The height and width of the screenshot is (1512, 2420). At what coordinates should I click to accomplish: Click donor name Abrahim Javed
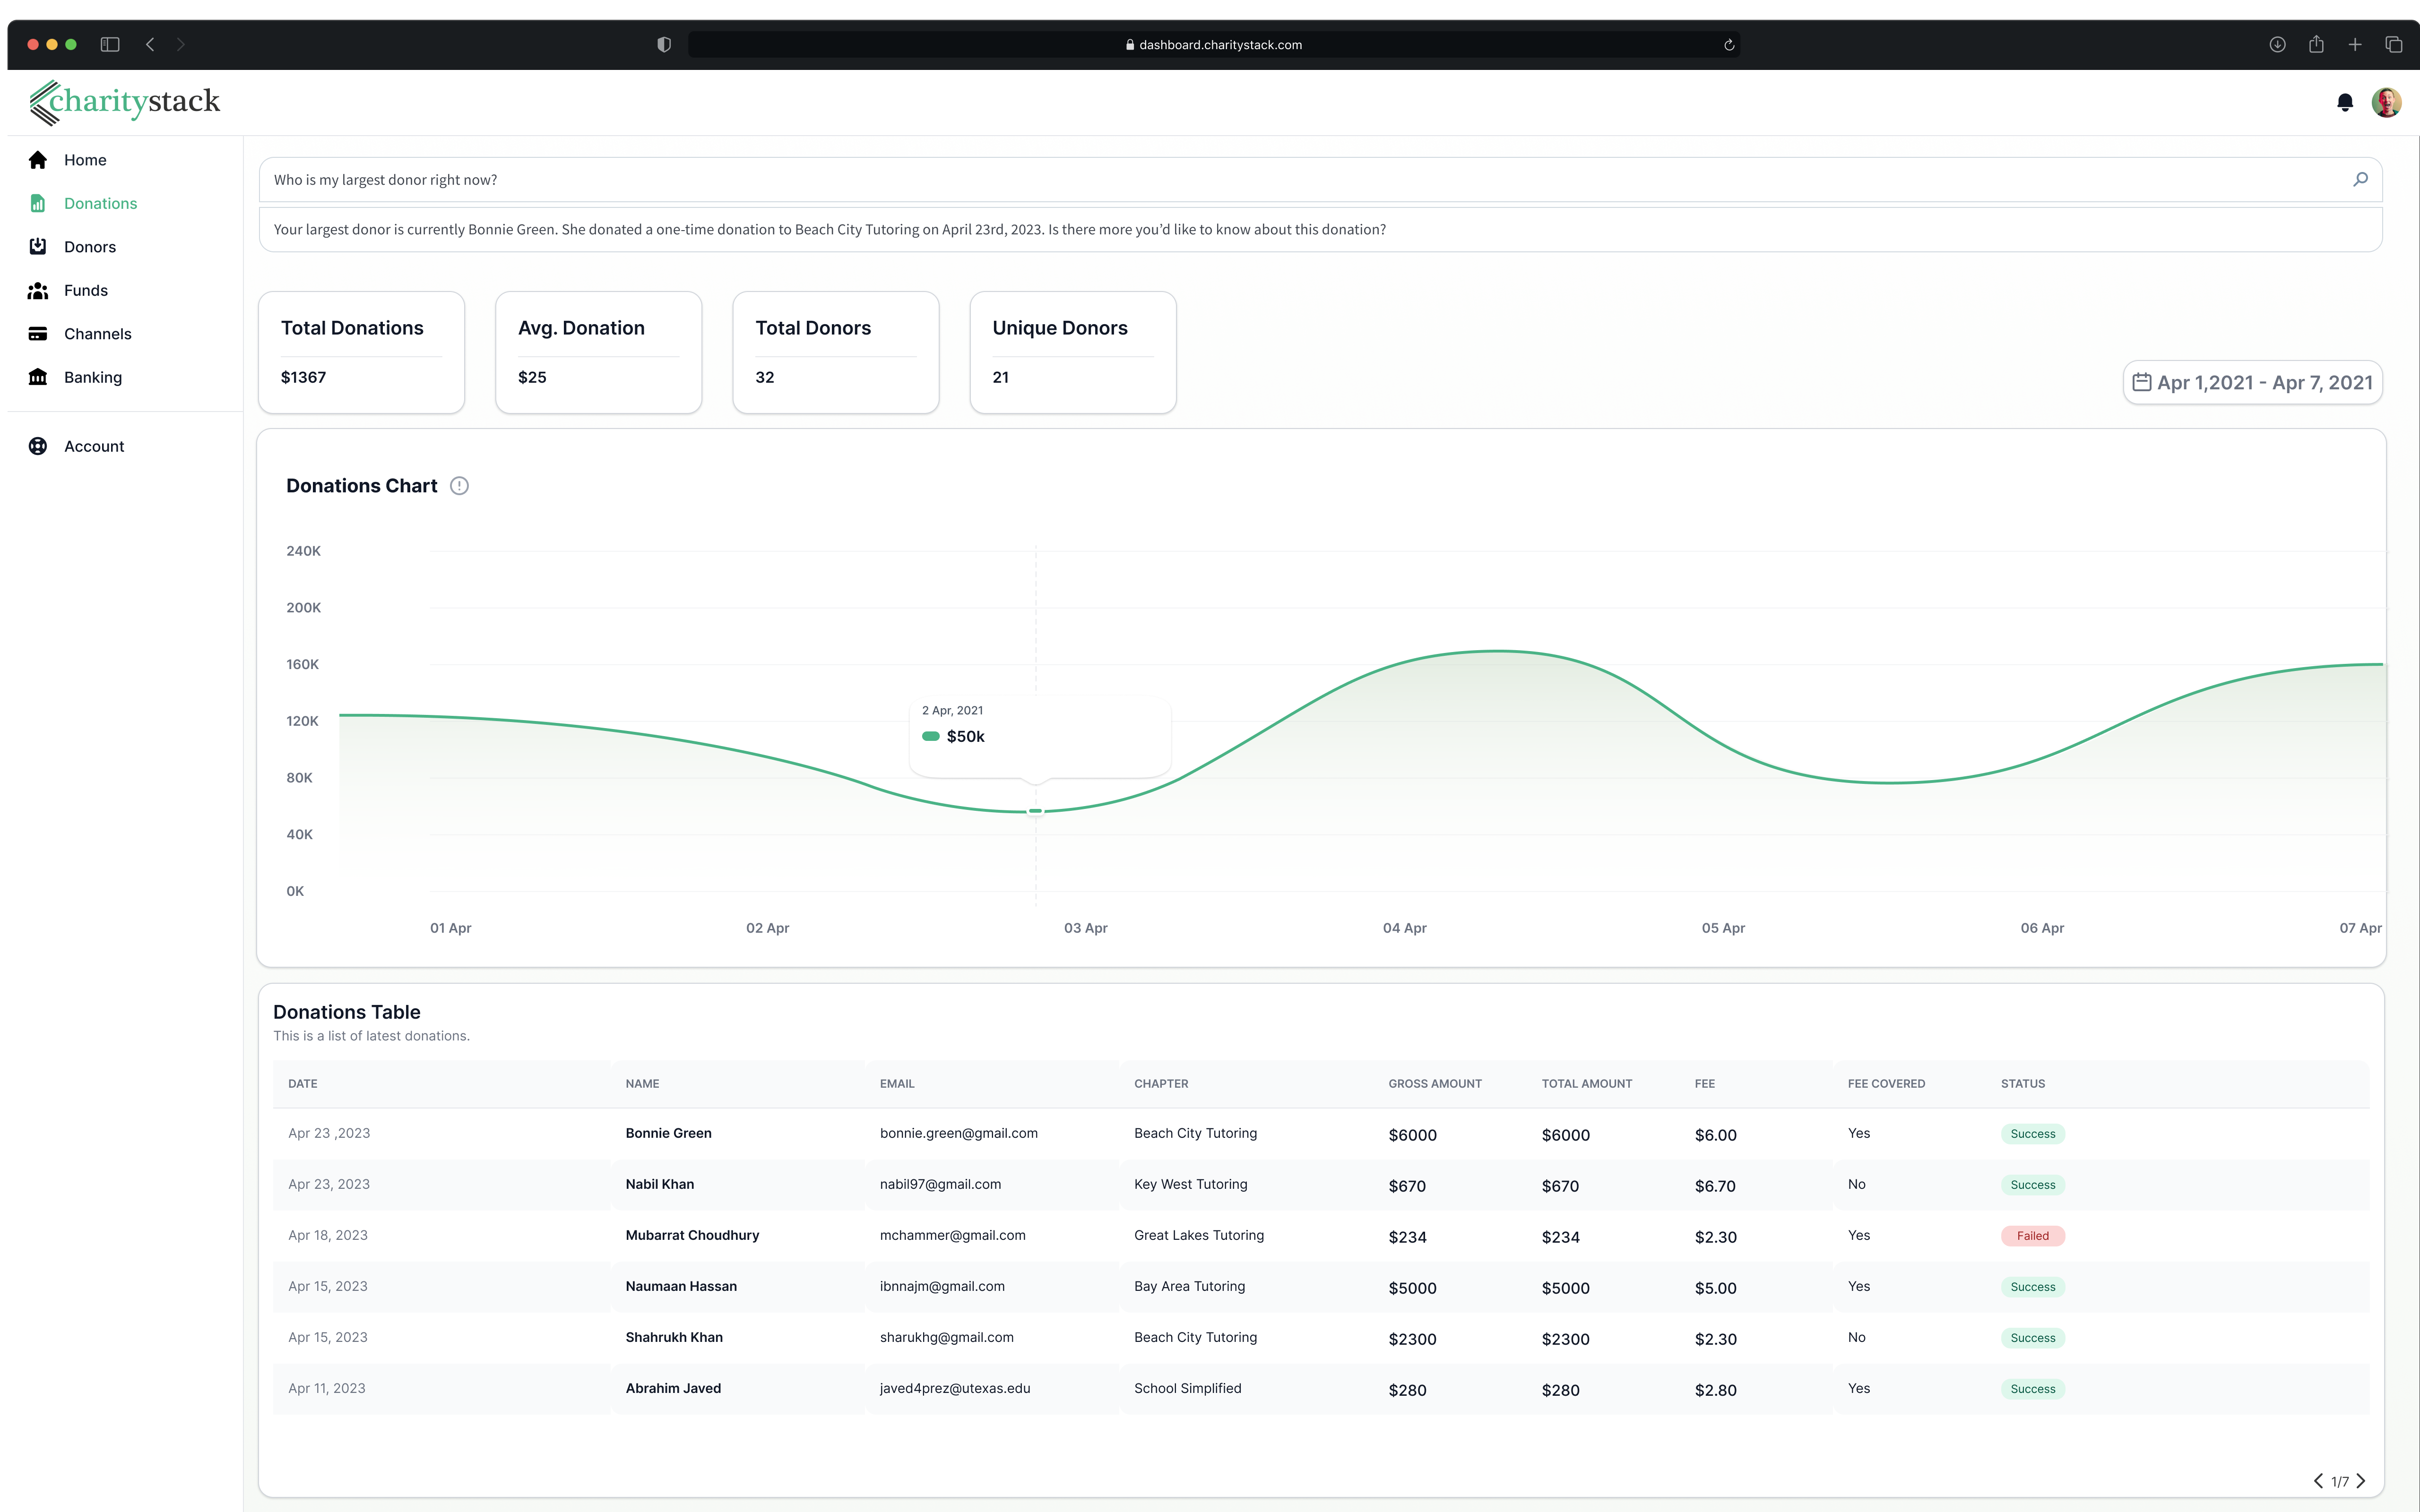pyautogui.click(x=673, y=1388)
